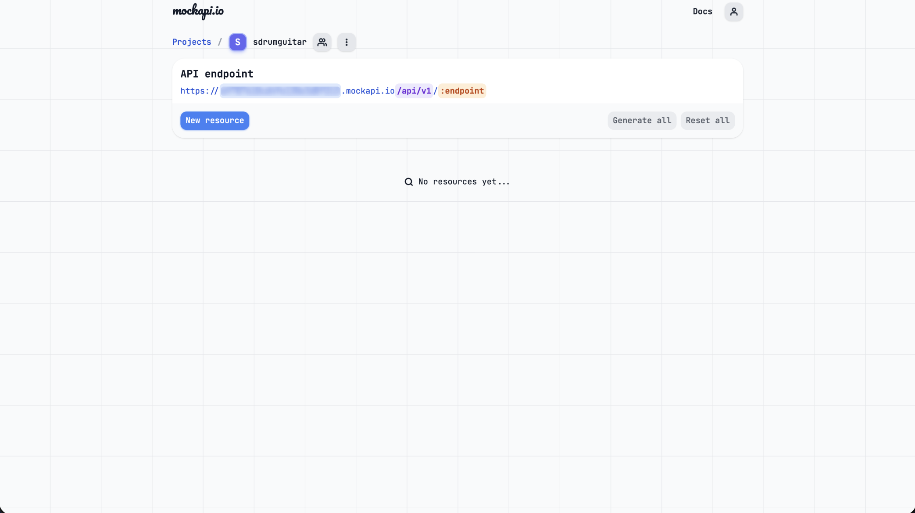This screenshot has width=915, height=513.
Task: Click the https:// part of URL
Action: (199, 91)
